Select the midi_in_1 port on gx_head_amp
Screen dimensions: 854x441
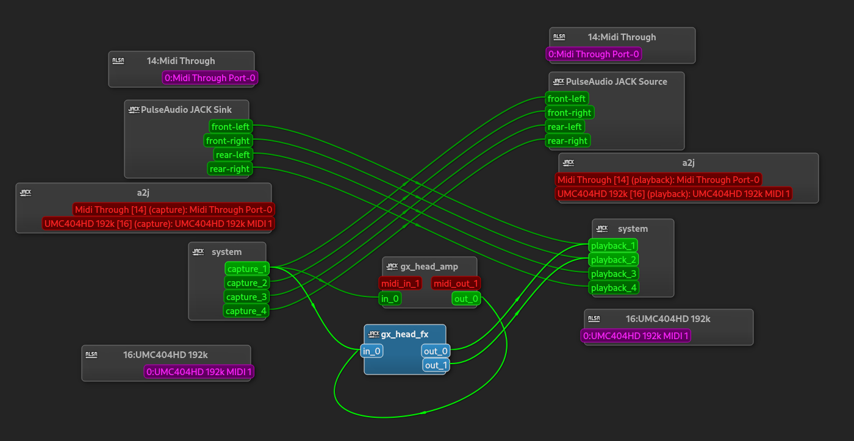[x=400, y=283]
